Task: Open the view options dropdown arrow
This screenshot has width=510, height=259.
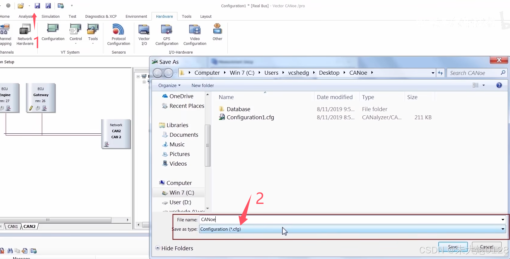Action: (x=483, y=85)
